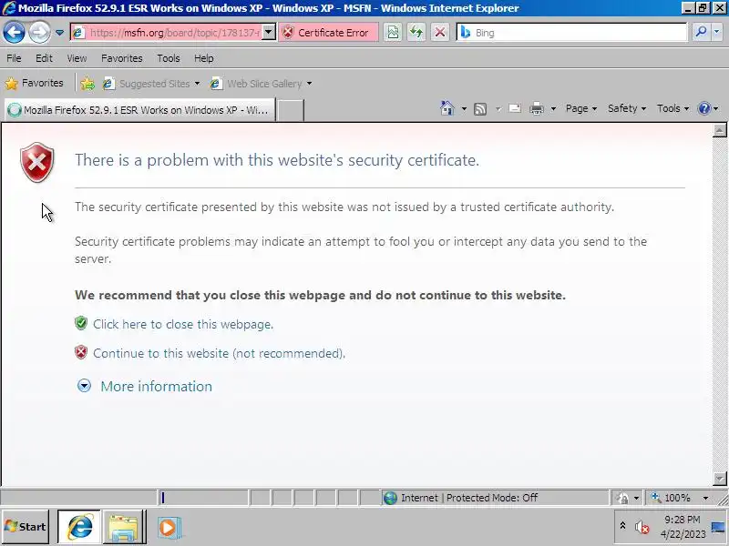Open Windows Explorer from taskbar
The width and height of the screenshot is (729, 546).
pos(123,528)
